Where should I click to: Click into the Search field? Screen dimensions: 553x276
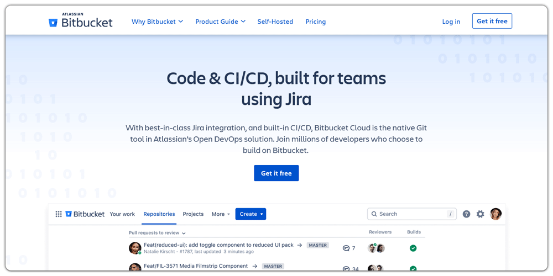coord(412,214)
